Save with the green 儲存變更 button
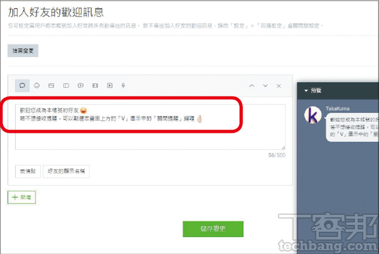 tap(213, 229)
